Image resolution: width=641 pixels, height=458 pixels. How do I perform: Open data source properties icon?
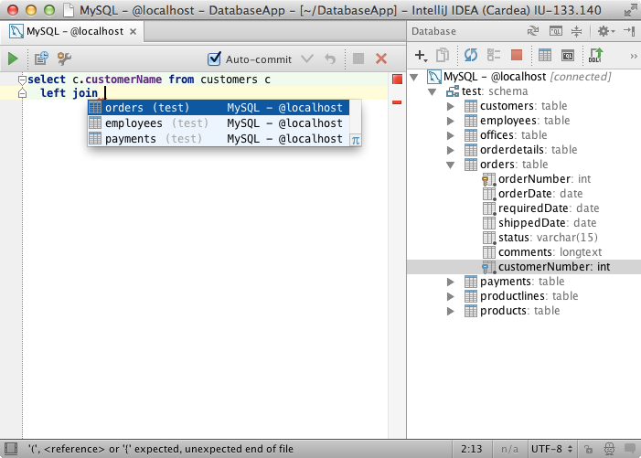(494, 55)
